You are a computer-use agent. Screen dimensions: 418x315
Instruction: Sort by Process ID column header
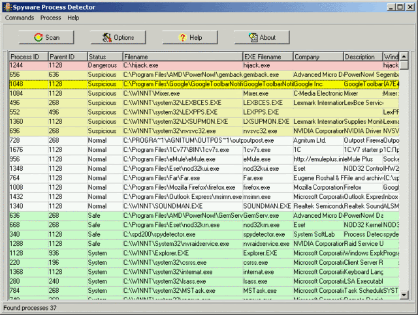point(29,57)
